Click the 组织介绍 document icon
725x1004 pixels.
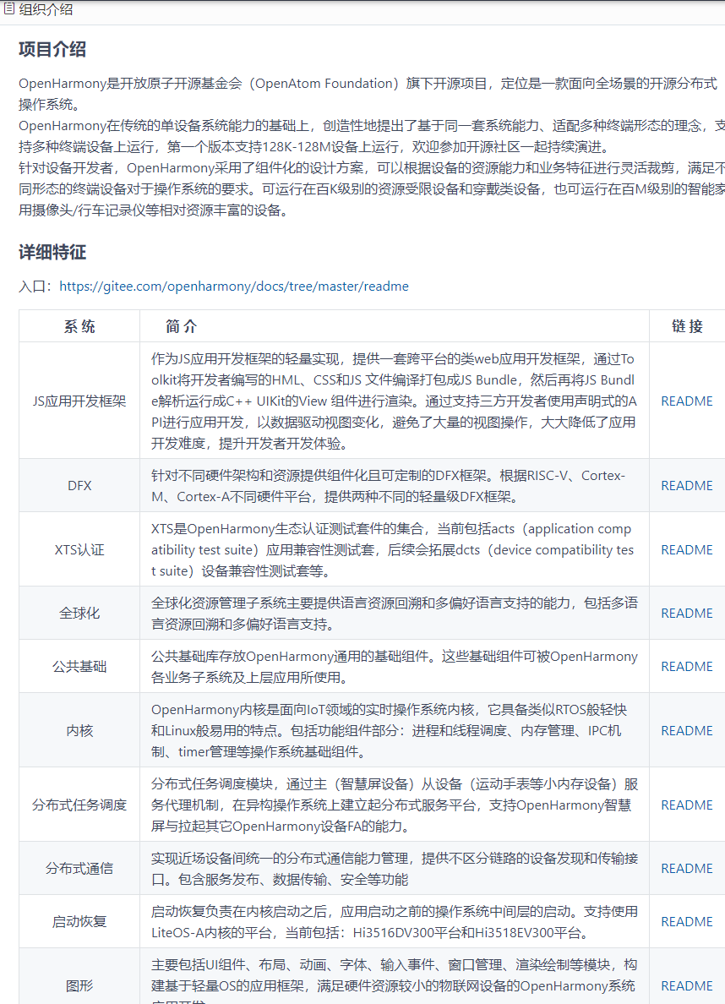pyautogui.click(x=9, y=9)
